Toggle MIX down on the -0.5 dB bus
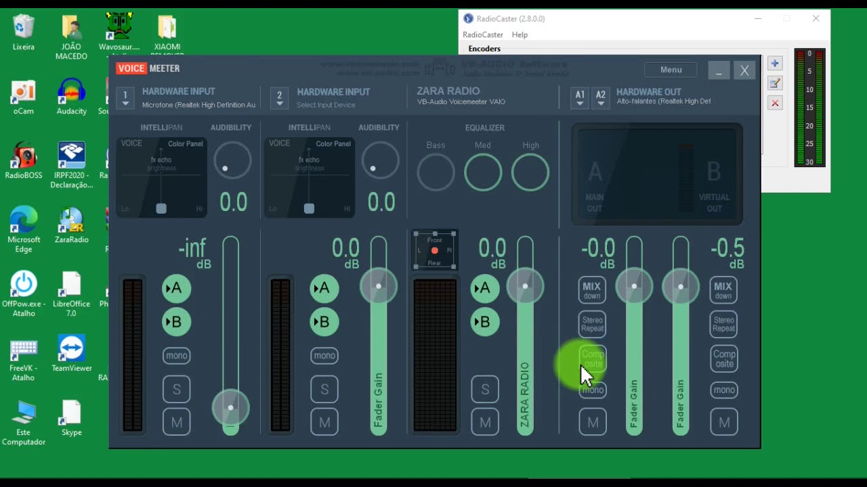The image size is (867, 487). click(723, 290)
